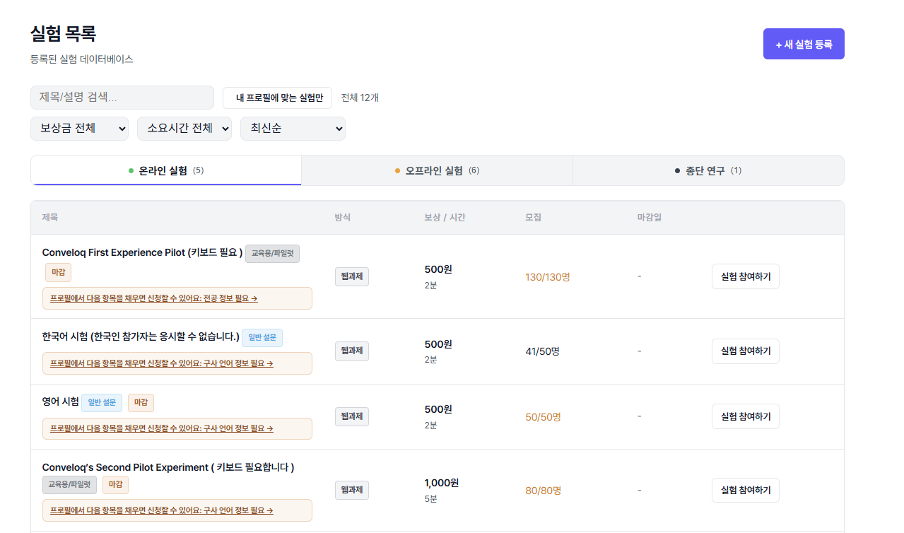Switch to the 종단 연구 tab

pos(708,170)
